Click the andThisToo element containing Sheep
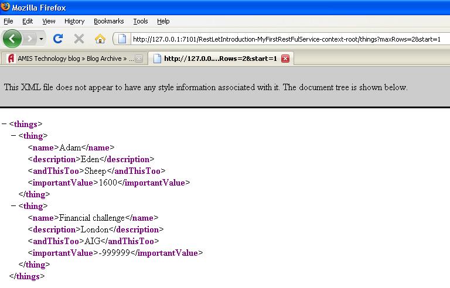Screen dimensions: 450x288 click(97, 171)
